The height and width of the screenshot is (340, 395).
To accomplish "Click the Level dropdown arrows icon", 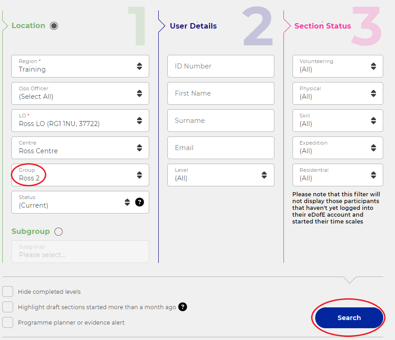I will coord(264,175).
